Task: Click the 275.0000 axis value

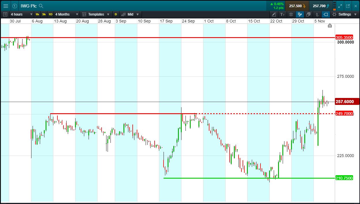Action: pos(345,76)
